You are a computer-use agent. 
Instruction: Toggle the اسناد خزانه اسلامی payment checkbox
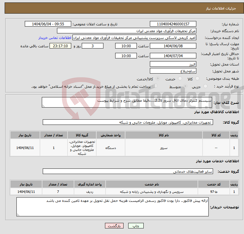tap(155, 86)
